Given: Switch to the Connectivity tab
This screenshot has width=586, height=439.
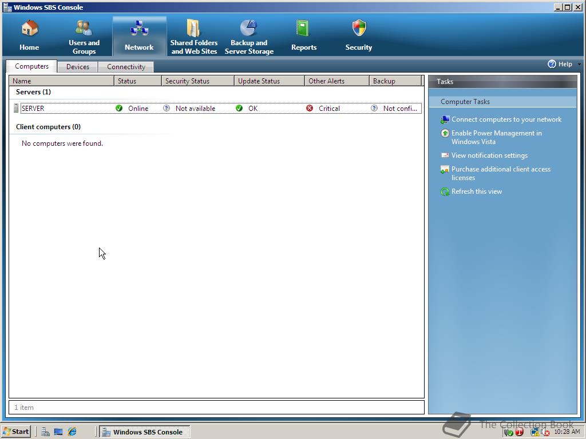Looking at the screenshot, I should point(126,67).
